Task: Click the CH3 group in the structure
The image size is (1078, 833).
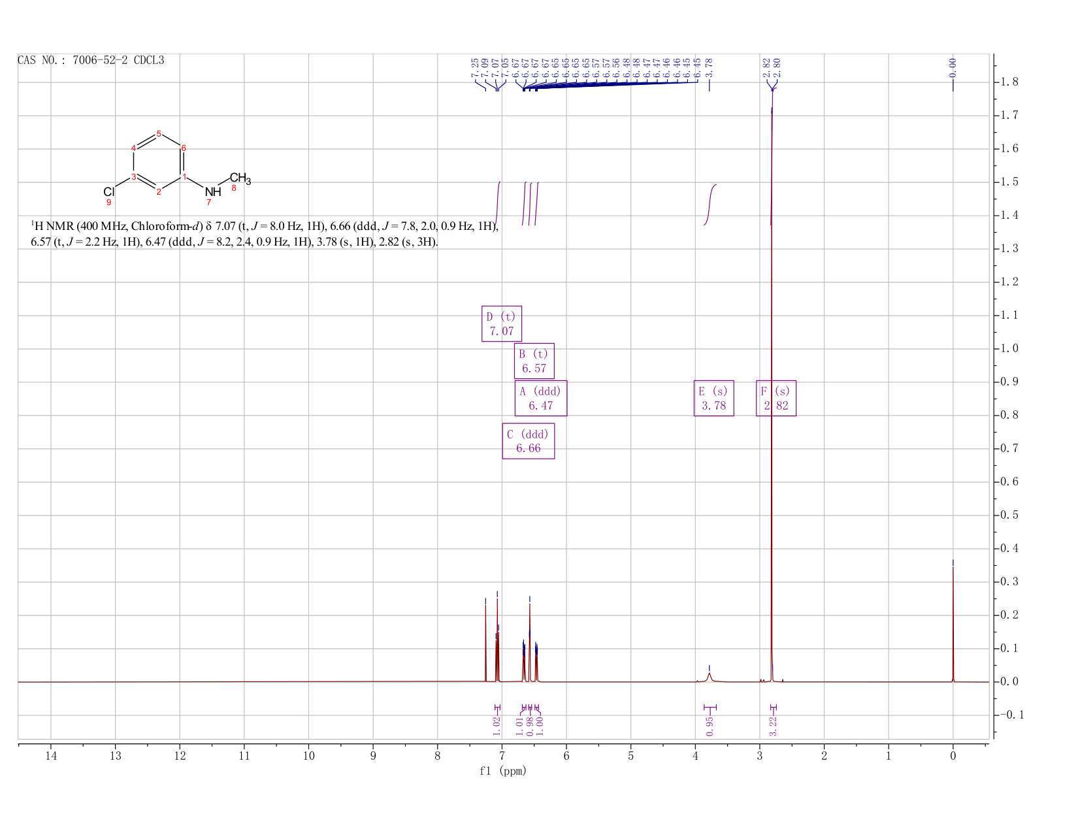Action: [x=240, y=178]
